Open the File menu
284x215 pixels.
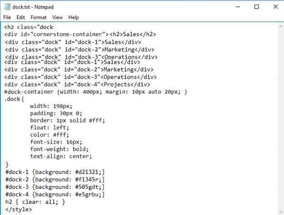pyautogui.click(x=7, y=17)
